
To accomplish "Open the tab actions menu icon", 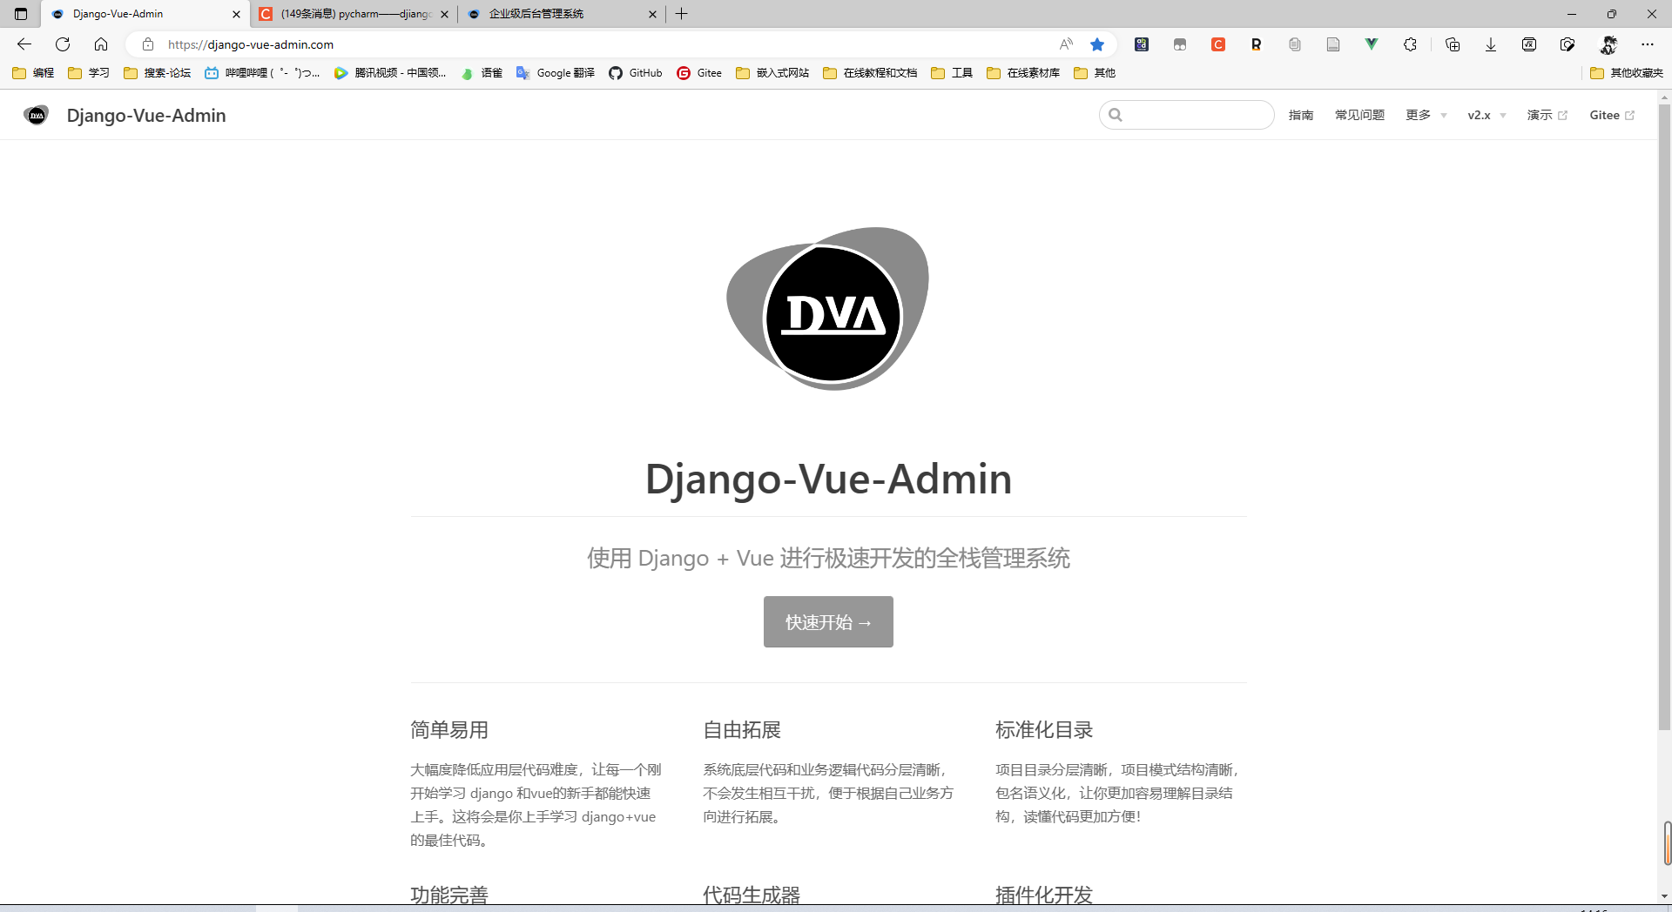I will click(x=21, y=14).
